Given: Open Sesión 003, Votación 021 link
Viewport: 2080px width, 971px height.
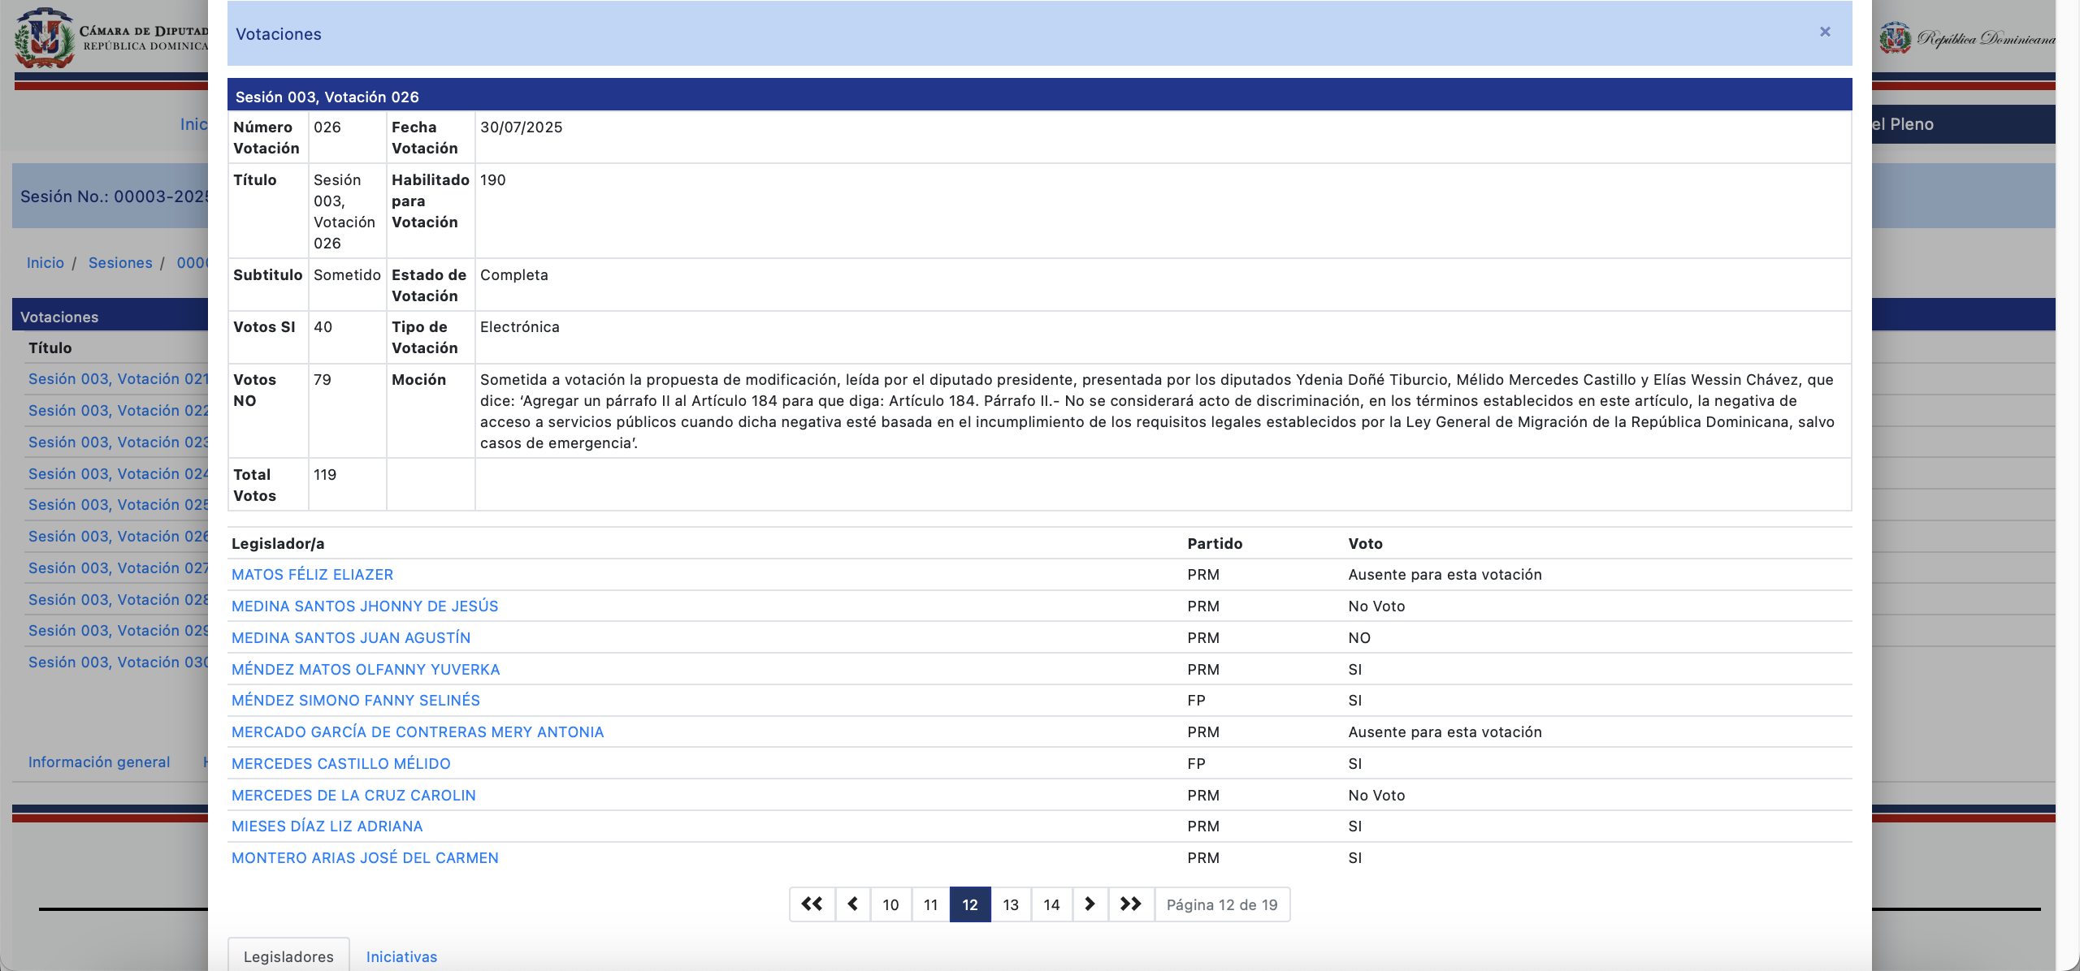Looking at the screenshot, I should pos(118,379).
